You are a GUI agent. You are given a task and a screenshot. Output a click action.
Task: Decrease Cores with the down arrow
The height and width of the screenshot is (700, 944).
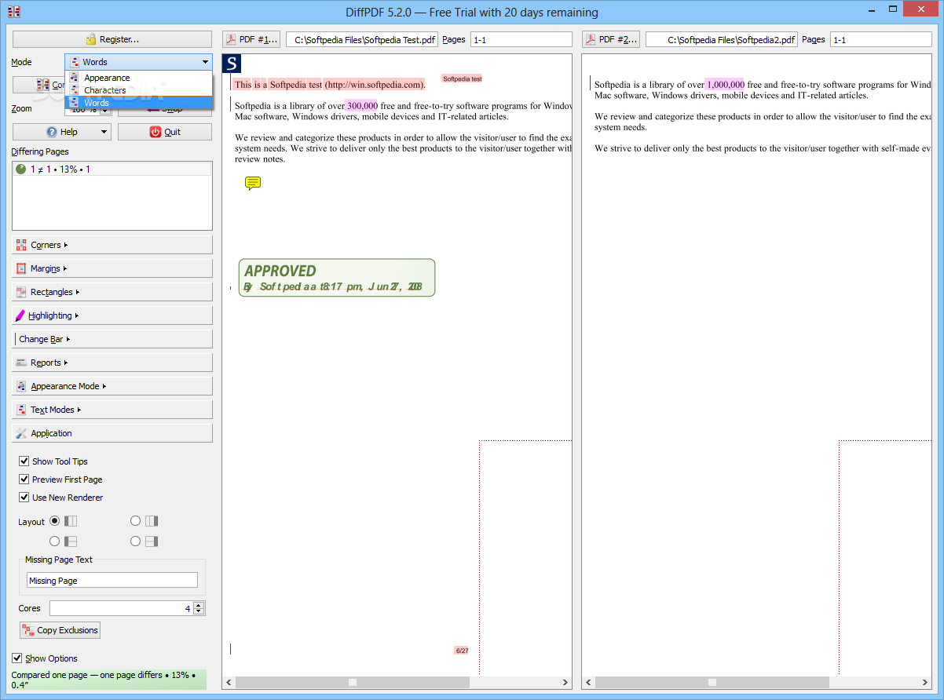199,611
